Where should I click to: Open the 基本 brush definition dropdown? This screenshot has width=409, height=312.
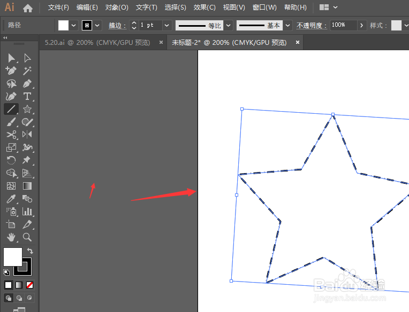click(x=287, y=25)
